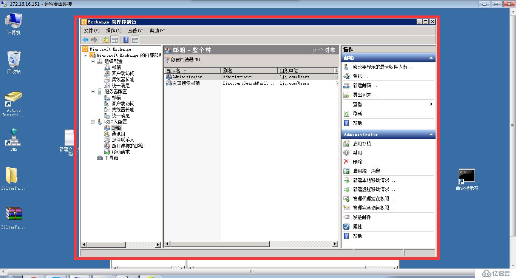516x278 pixels.
Task: Click the Back arrow in the console toolbar
Action: [x=85, y=40]
